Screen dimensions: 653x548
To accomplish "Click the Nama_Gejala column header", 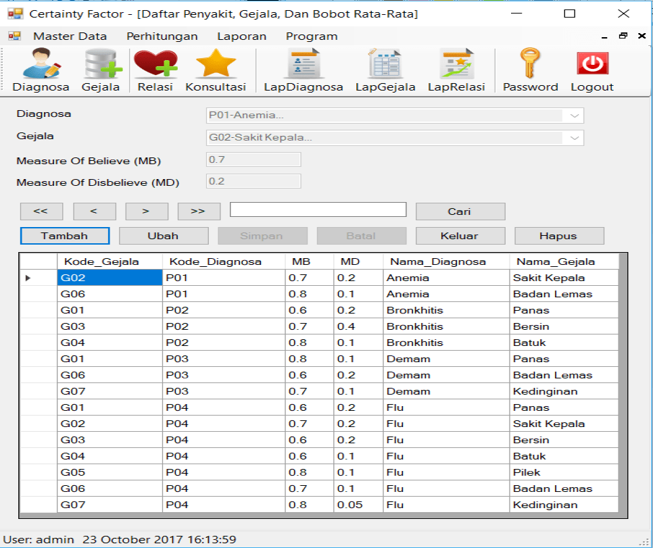I will [x=564, y=261].
